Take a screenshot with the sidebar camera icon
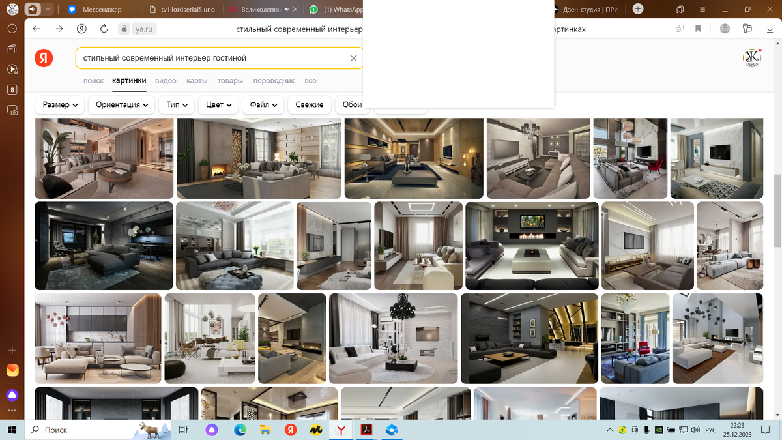This screenshot has height=440, width=782. coord(12,111)
